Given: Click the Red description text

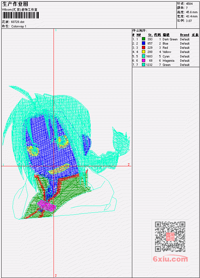Looking at the screenshot, I should click(165, 48).
